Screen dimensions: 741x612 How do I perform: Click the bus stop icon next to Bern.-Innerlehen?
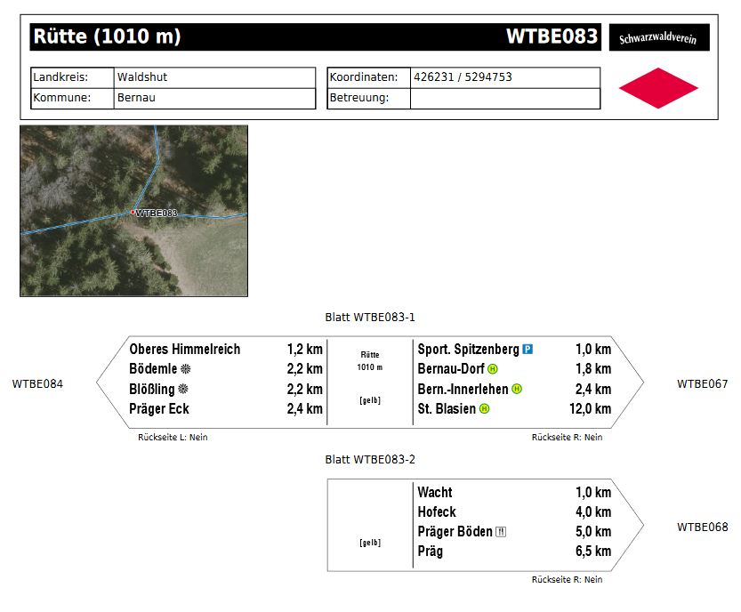[x=517, y=389]
